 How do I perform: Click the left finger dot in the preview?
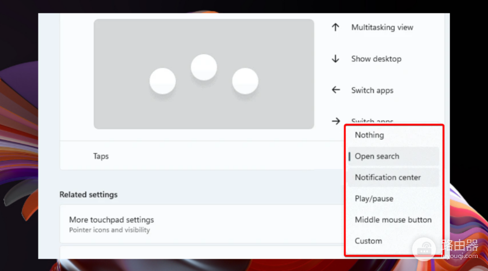(163, 81)
